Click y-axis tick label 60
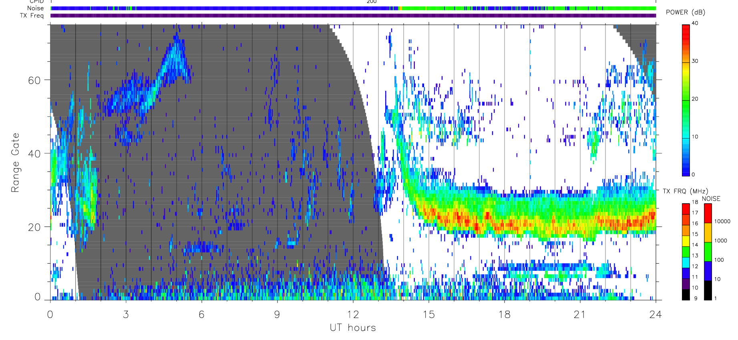This screenshot has height=340, width=738. pos(34,80)
